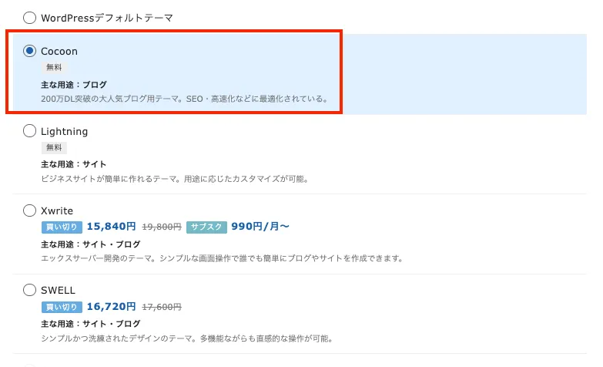This screenshot has width=603, height=367.
Task: Click the 無料 badge under Lightning
Action: tap(54, 147)
